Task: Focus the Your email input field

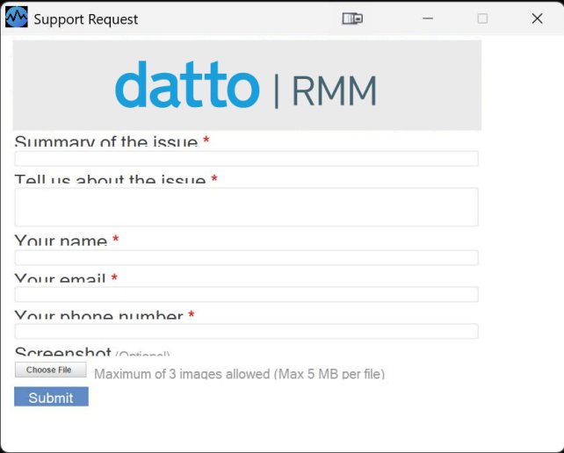Action: click(246, 294)
